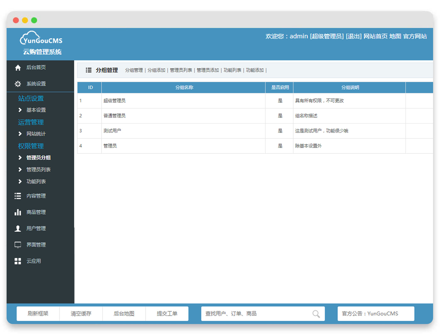Click the green window maximize button
The height and width of the screenshot is (335, 440).
pyautogui.click(x=34, y=20)
